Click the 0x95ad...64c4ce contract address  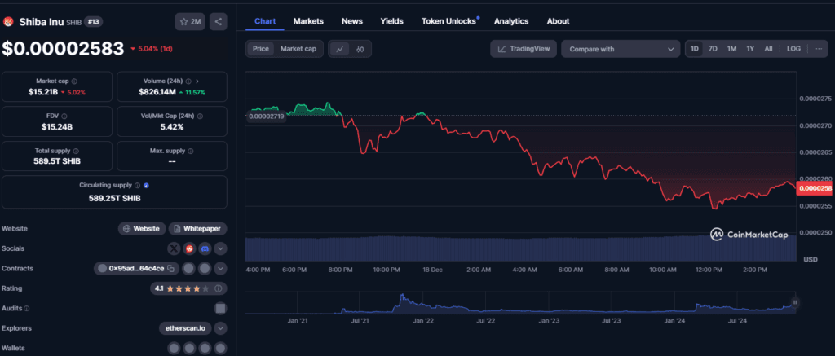point(136,269)
